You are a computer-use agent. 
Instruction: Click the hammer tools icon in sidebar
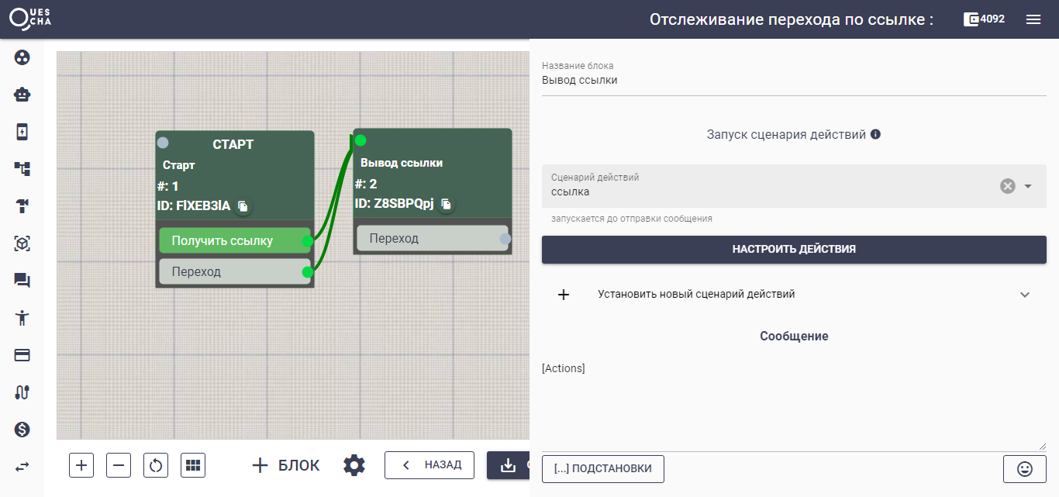click(x=21, y=205)
